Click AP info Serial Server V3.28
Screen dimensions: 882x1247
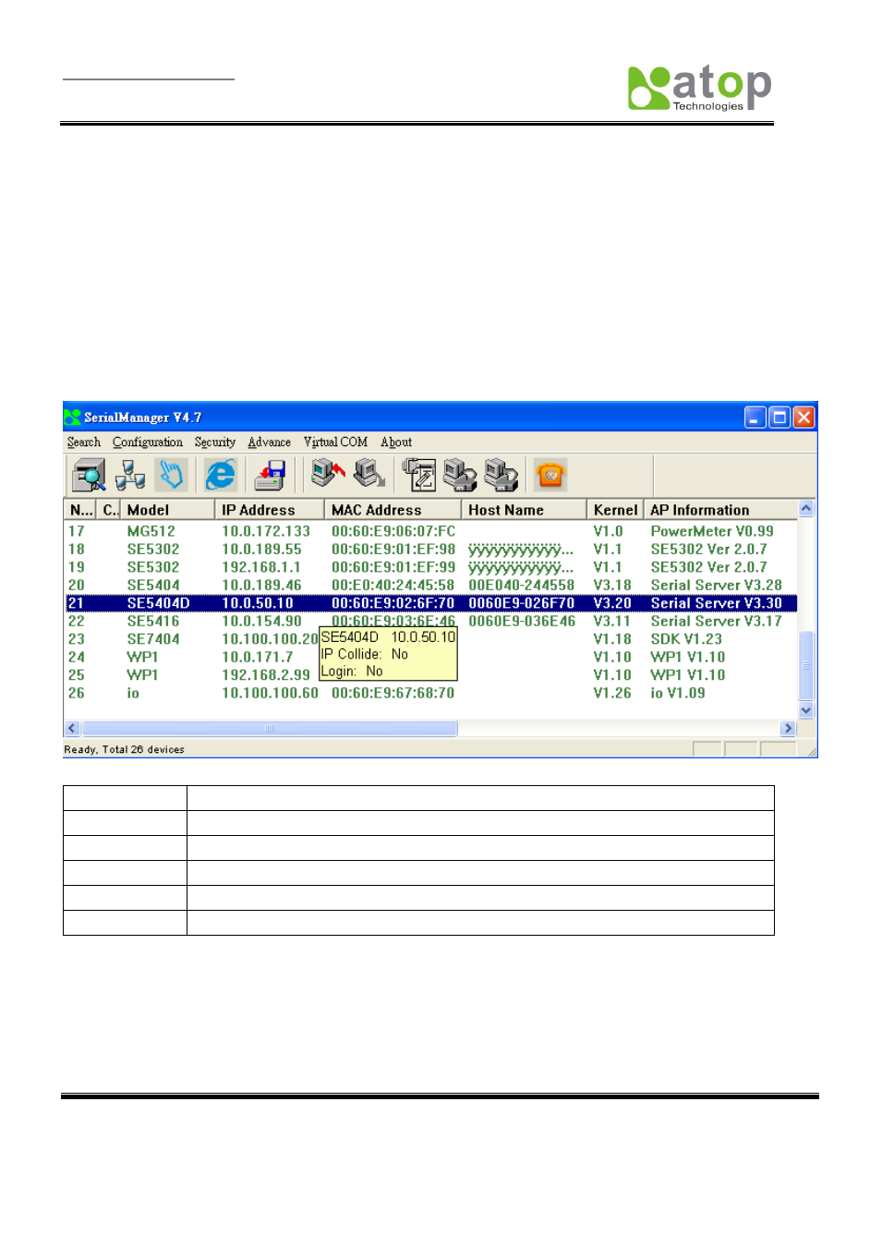[x=716, y=585]
